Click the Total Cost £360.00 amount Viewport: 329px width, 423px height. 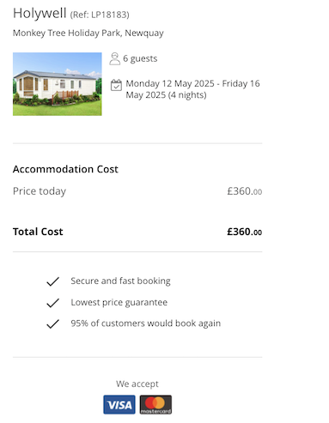(245, 232)
